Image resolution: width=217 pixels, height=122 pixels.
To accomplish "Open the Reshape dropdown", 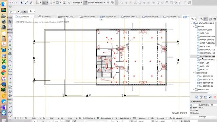I will coord(78,3).
